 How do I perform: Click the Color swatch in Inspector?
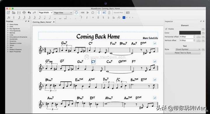(x=190, y=33)
